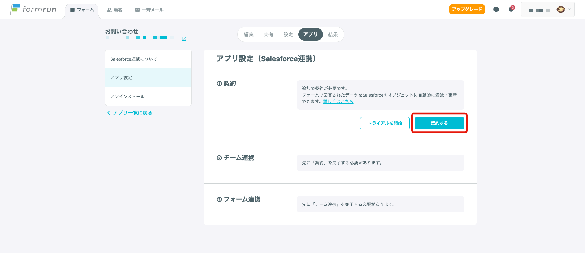Switch to the 一斉メール top tab
Screen dimensions: 585x253
coord(149,10)
